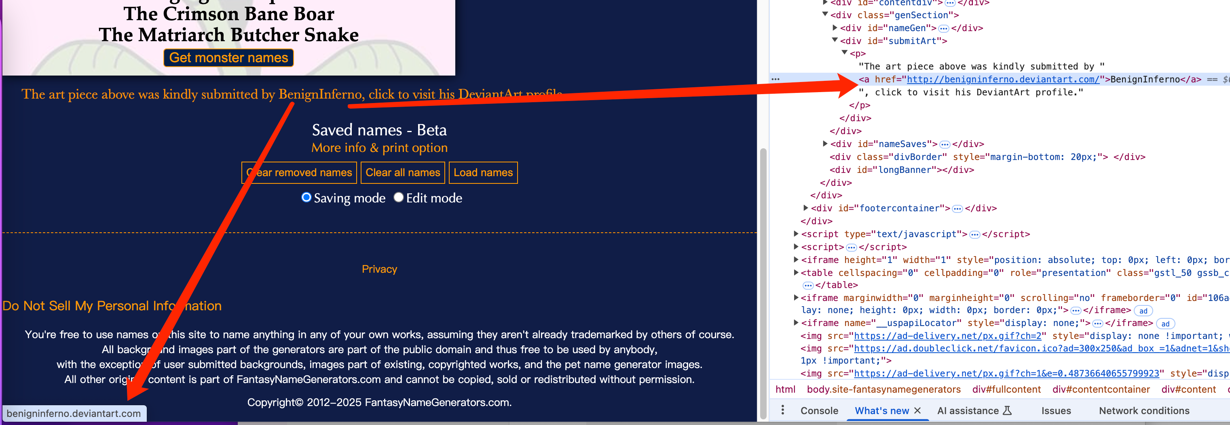
Task: Open Issues drawer tab
Action: 1056,411
